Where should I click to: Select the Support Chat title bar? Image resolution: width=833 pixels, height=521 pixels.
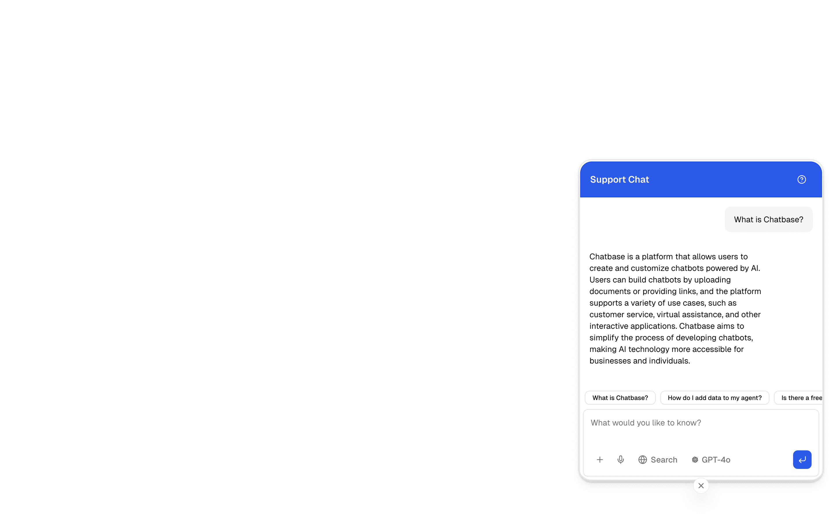coord(619,179)
